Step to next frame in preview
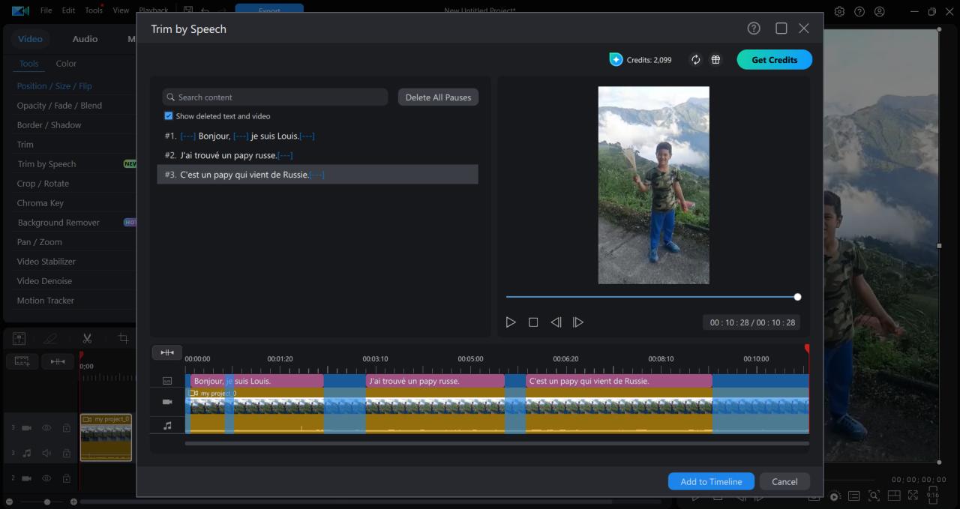This screenshot has width=960, height=509. pyautogui.click(x=578, y=322)
